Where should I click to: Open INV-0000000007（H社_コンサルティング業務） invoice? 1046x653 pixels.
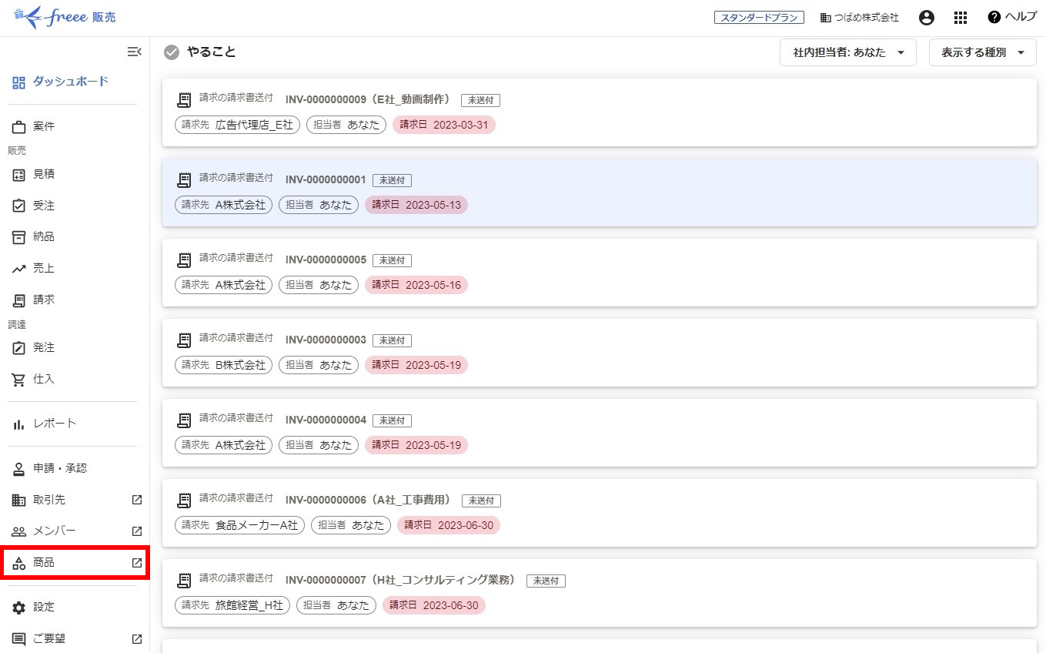400,580
